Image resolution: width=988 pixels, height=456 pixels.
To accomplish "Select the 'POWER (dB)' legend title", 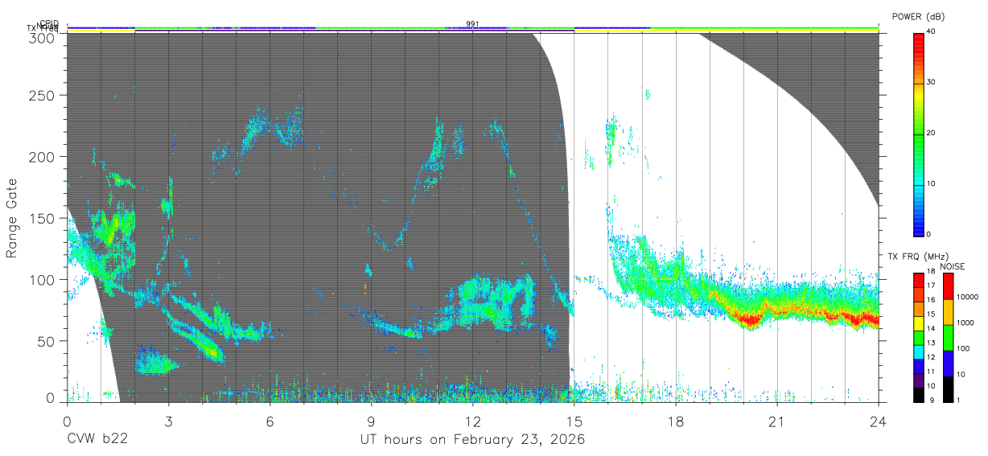I will point(919,17).
